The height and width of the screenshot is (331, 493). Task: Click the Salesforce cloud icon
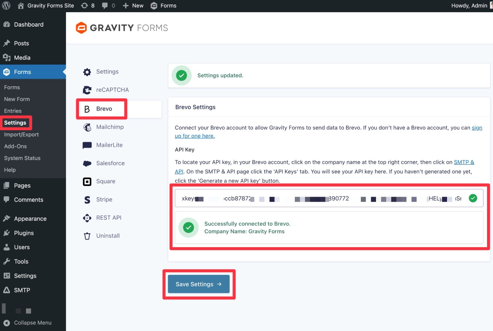[x=87, y=163]
